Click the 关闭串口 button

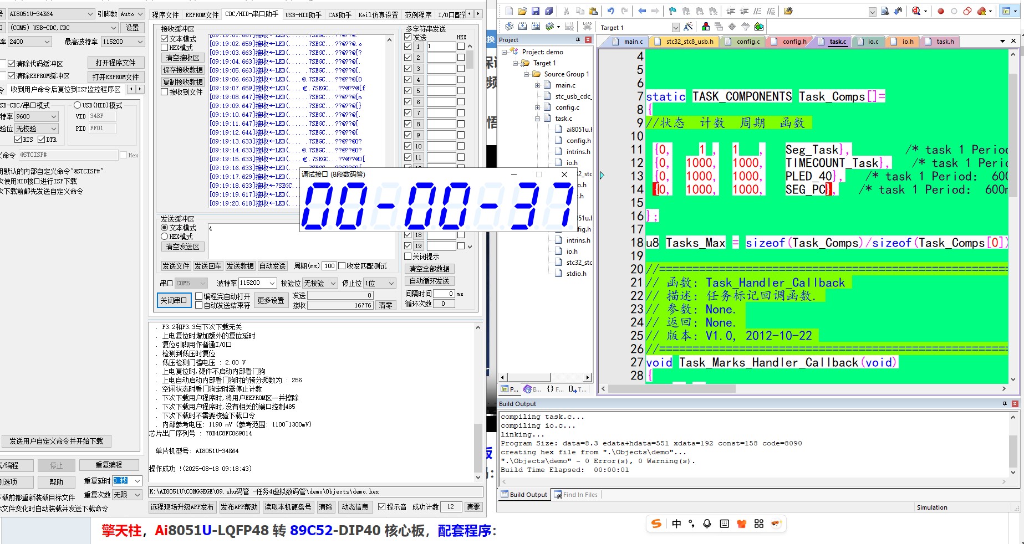click(174, 300)
